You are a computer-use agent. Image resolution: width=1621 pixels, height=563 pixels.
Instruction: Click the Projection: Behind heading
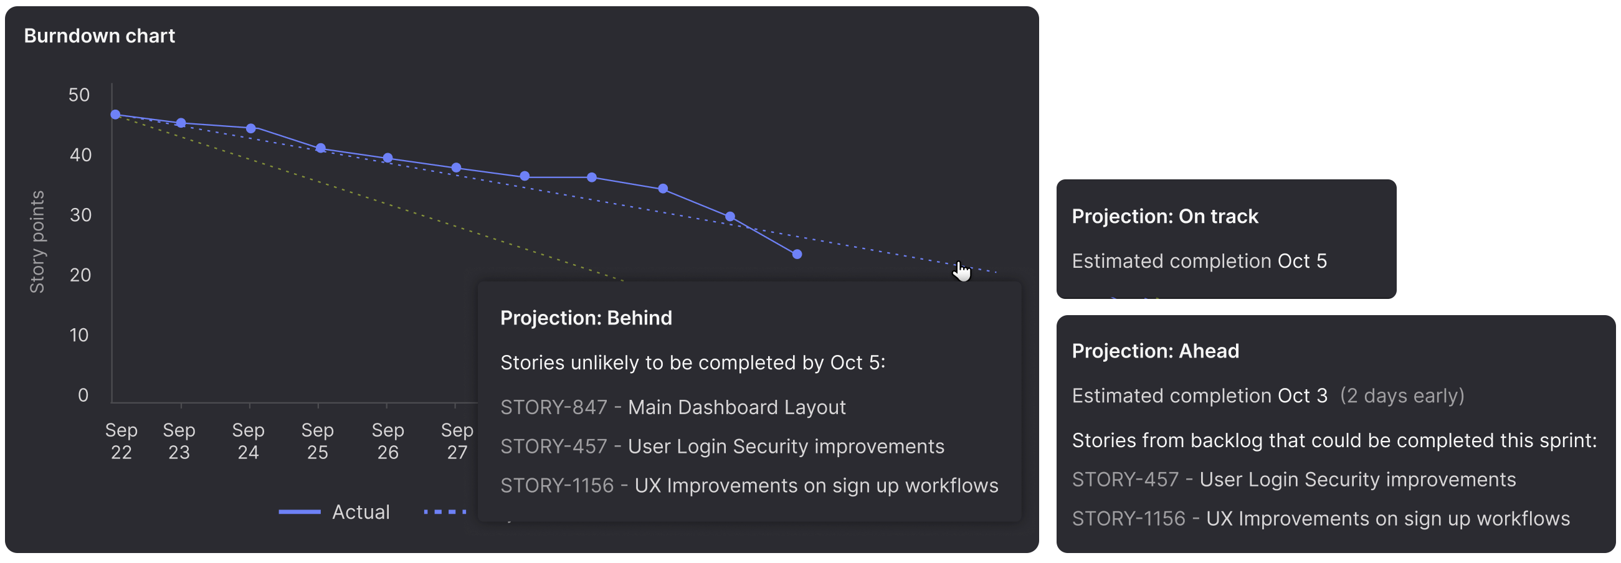586,318
